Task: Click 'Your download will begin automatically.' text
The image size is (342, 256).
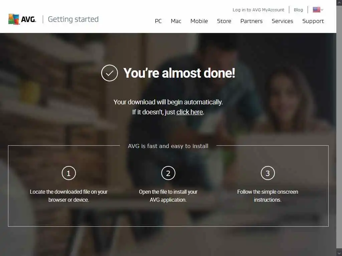Action: point(168,102)
